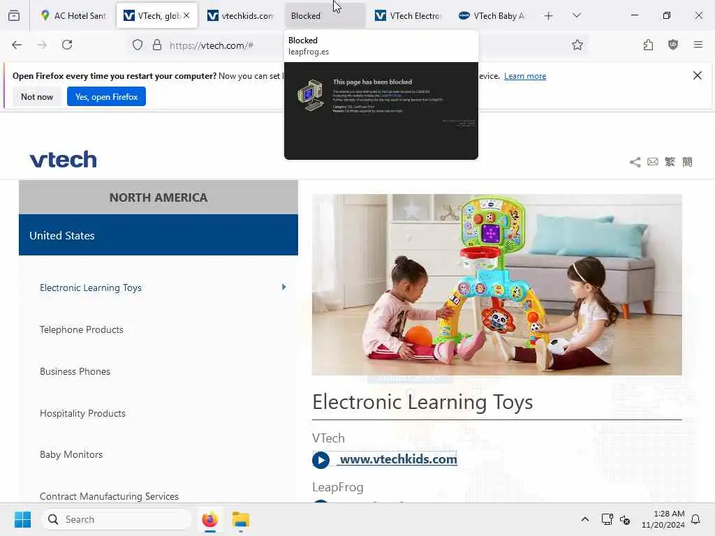Image resolution: width=715 pixels, height=536 pixels.
Task: Click the uBlock shield toolbar icon
Action: pos(673,45)
